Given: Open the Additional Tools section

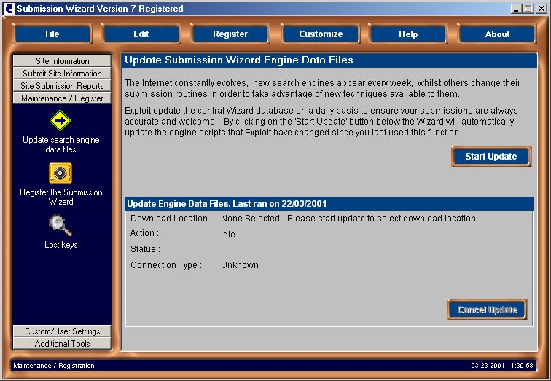Looking at the screenshot, I should (x=62, y=343).
